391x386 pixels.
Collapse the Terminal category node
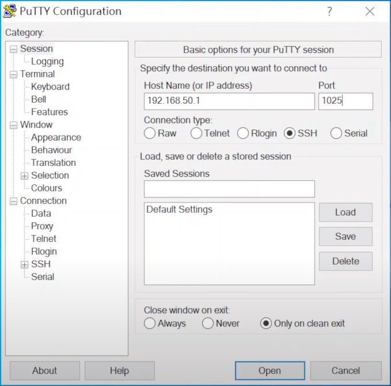(13, 74)
